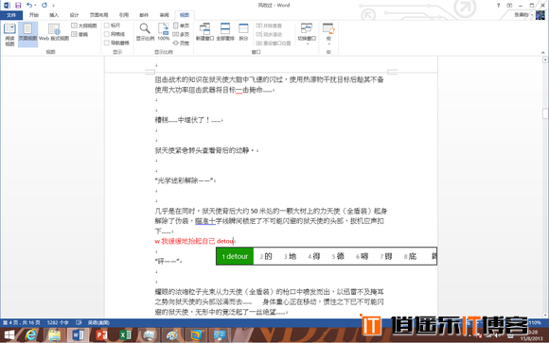The image size is (549, 343).
Task: Open the Zoom dialog magnifier
Action: pyautogui.click(x=145, y=32)
